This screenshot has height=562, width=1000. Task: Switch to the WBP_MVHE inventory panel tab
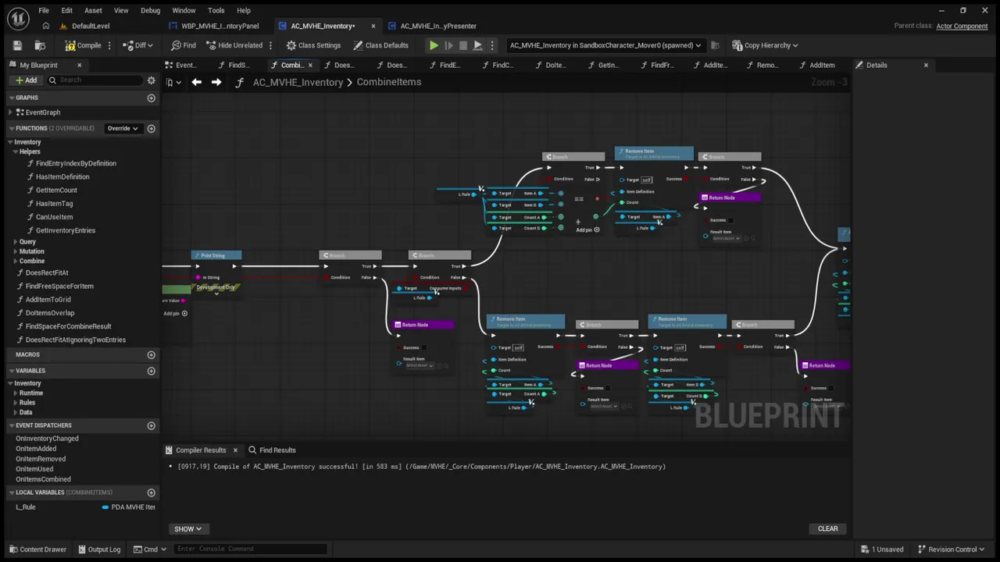pos(220,26)
